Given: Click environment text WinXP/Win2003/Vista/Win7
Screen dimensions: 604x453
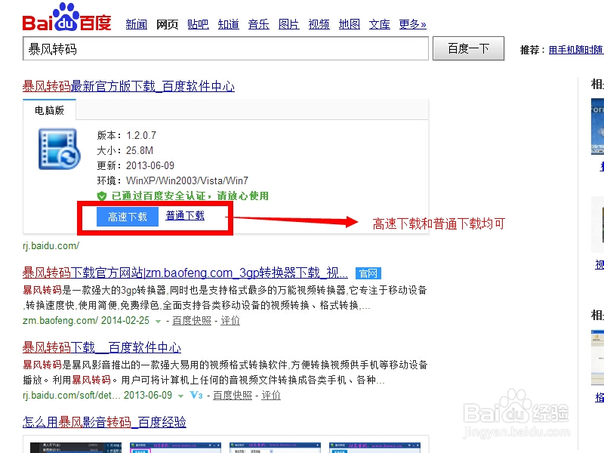Looking at the screenshot, I should click(187, 180).
